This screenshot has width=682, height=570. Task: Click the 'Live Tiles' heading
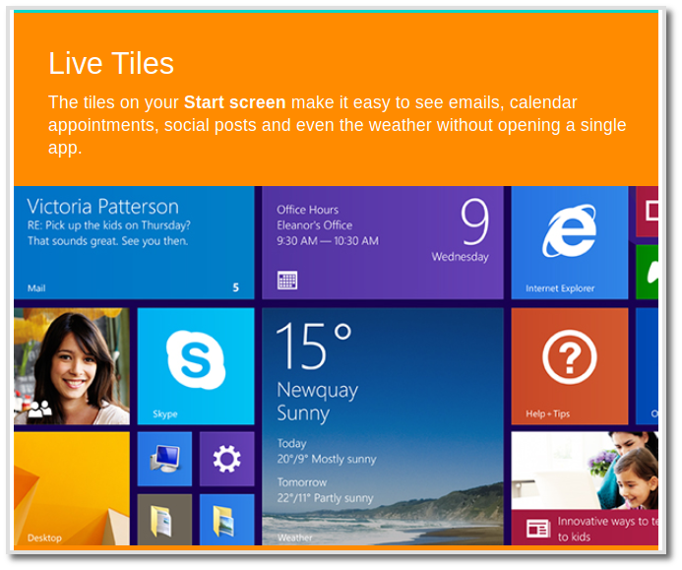coord(111,64)
